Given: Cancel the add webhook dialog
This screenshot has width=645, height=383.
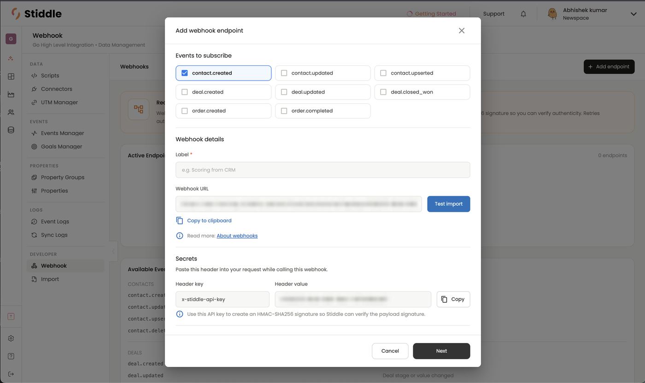Looking at the screenshot, I should pyautogui.click(x=390, y=351).
